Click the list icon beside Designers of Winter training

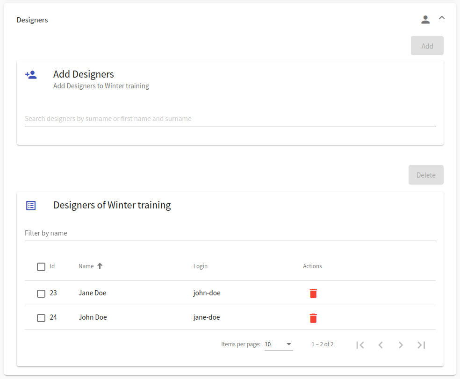(31, 205)
